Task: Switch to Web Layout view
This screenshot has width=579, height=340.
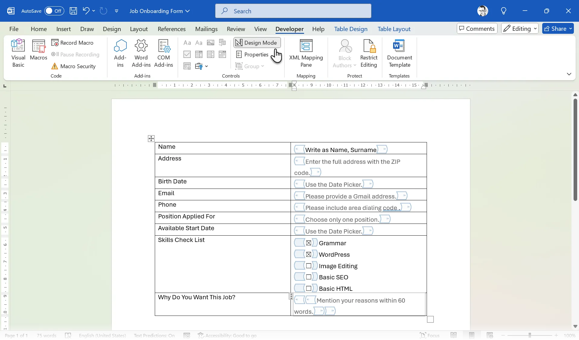Action: (490, 335)
